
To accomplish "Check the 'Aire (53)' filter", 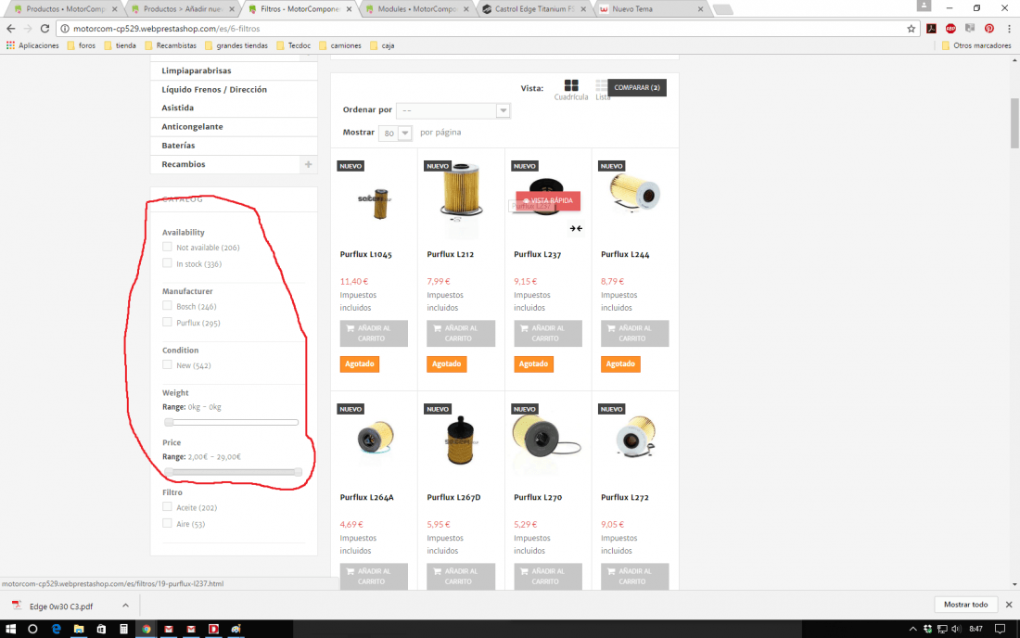I will point(167,523).
